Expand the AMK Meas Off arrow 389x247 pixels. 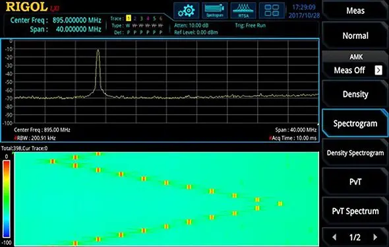(378, 70)
